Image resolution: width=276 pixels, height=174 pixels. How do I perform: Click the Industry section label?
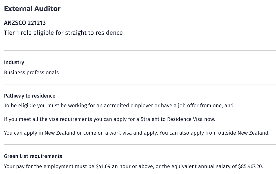[x=14, y=62]
